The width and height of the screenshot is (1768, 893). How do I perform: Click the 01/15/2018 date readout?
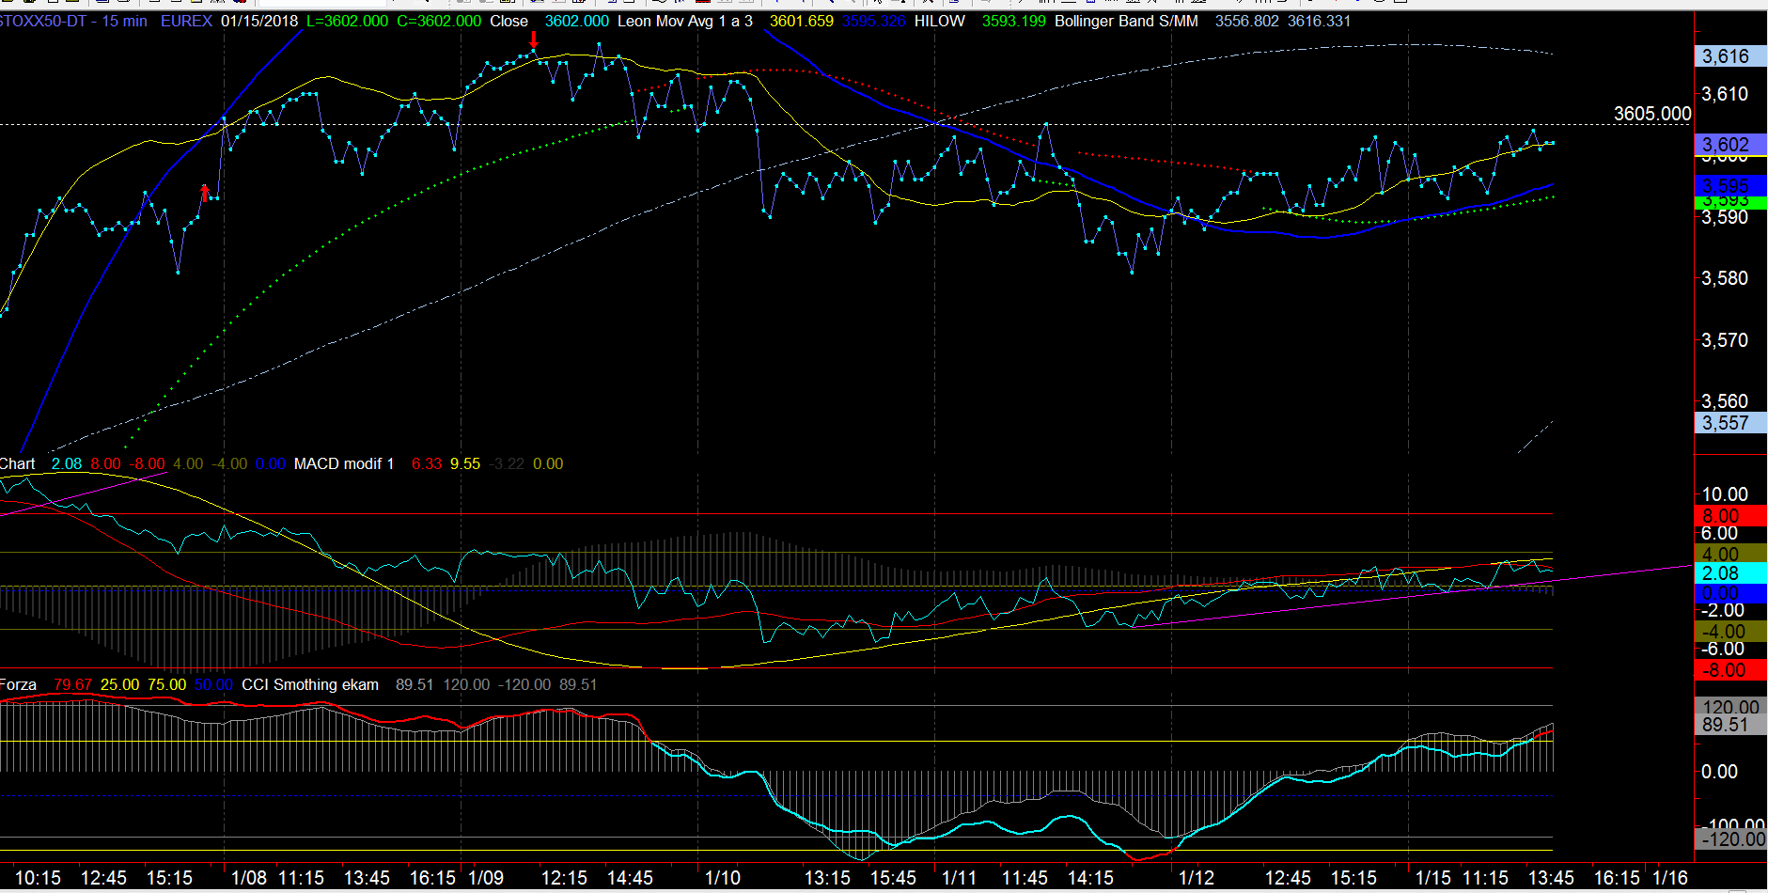pyautogui.click(x=259, y=21)
